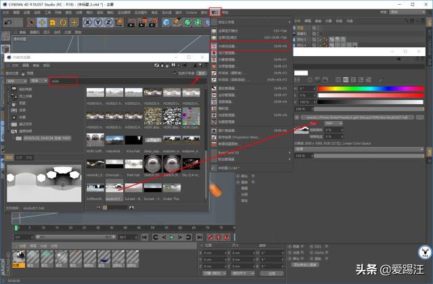Image resolution: width=433 pixels, height=284 pixels.
Task: Open the Octane menu
Action: click(191, 12)
